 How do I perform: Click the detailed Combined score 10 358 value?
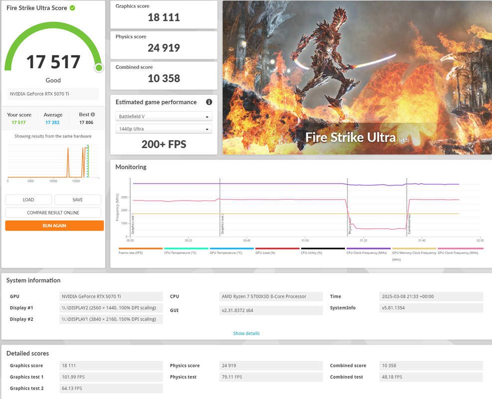[x=431, y=366]
